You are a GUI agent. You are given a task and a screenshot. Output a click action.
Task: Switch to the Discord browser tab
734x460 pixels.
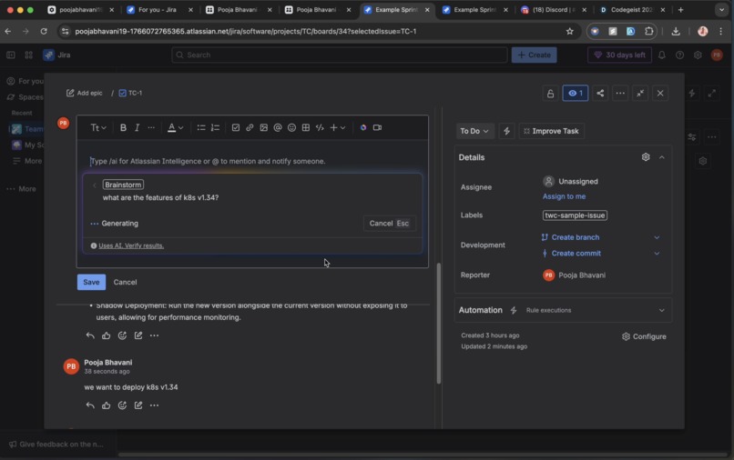pyautogui.click(x=555, y=10)
